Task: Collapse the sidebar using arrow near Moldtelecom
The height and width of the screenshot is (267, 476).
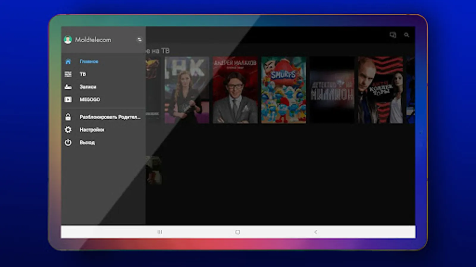Action: [140, 39]
